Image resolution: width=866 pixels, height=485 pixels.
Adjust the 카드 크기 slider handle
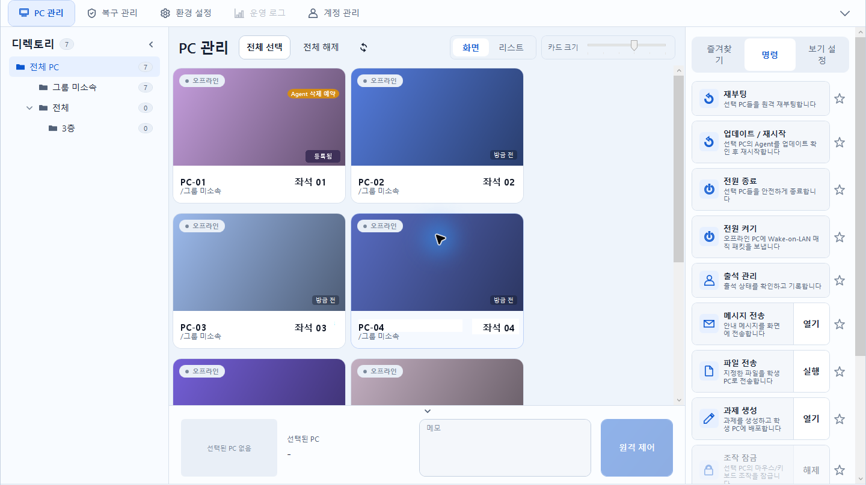(x=634, y=45)
